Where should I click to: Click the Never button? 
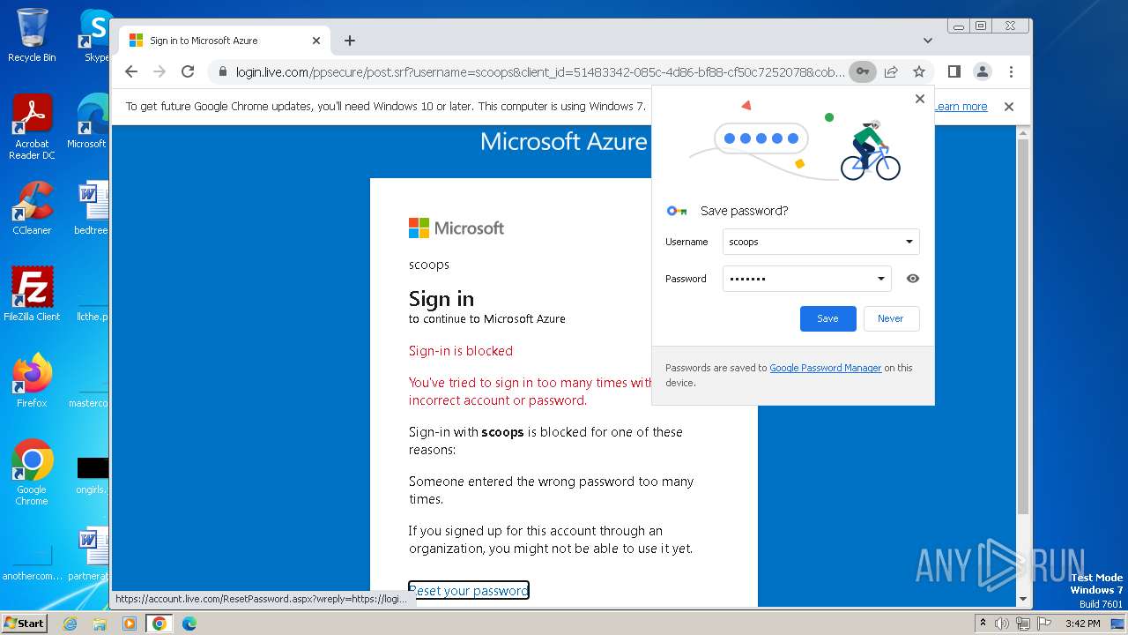pos(891,318)
